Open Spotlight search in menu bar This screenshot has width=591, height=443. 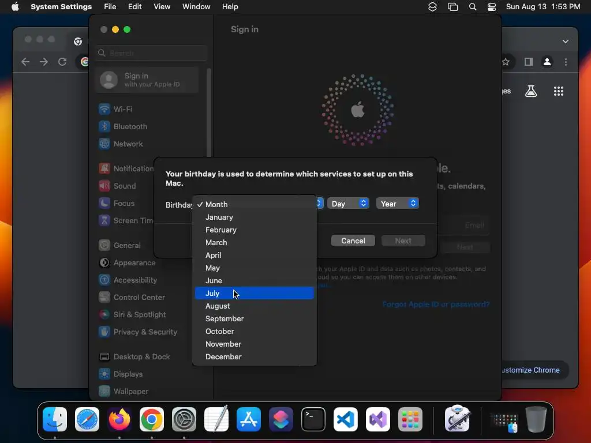pyautogui.click(x=472, y=7)
